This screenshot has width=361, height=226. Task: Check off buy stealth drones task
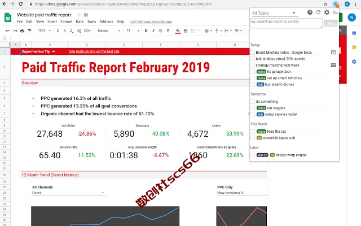point(253,84)
